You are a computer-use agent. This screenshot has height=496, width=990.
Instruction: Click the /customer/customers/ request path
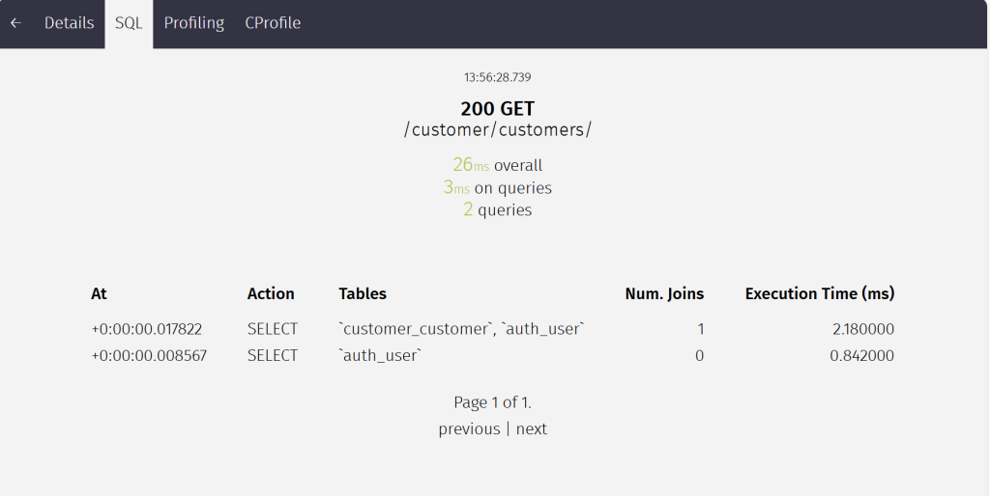click(497, 130)
